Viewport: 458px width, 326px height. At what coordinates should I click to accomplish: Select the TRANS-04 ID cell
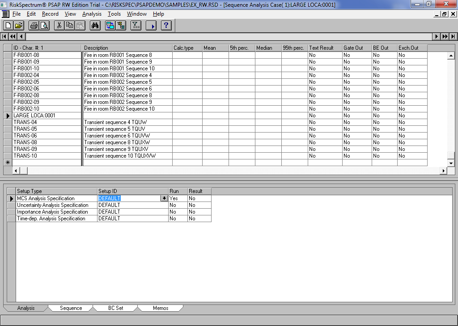pyautogui.click(x=47, y=122)
